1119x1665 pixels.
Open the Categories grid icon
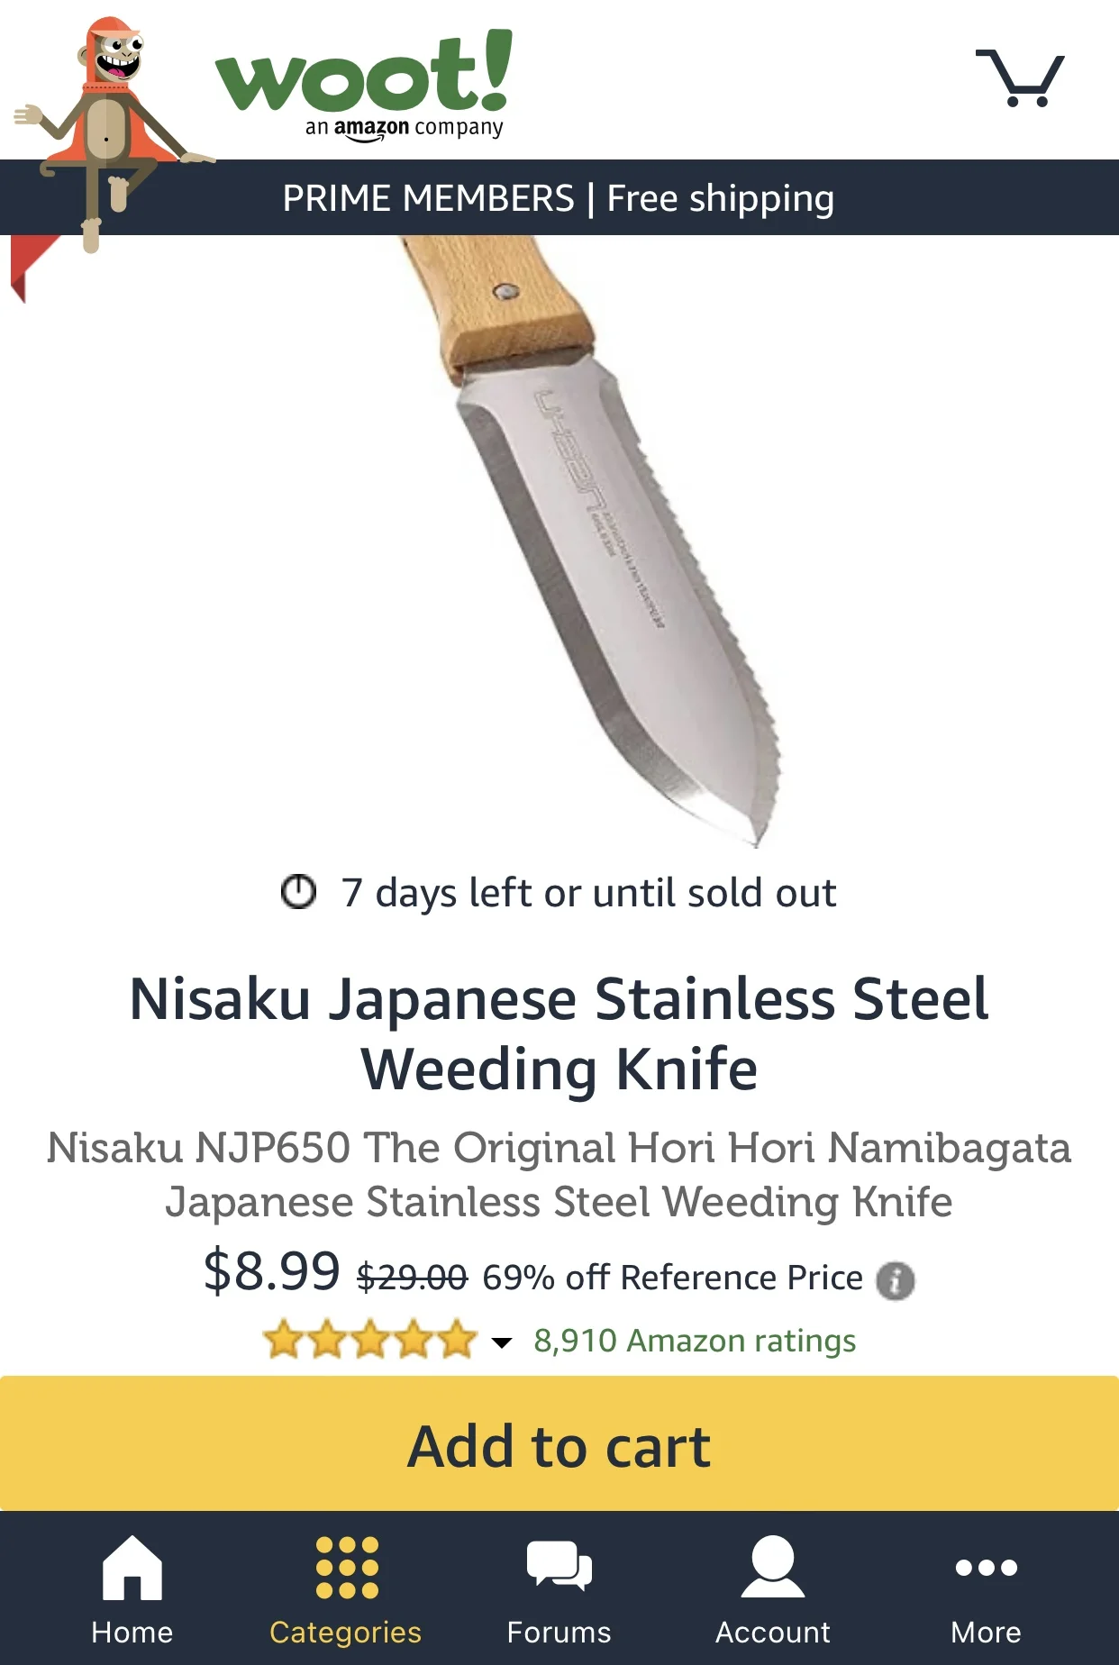coord(347,1568)
